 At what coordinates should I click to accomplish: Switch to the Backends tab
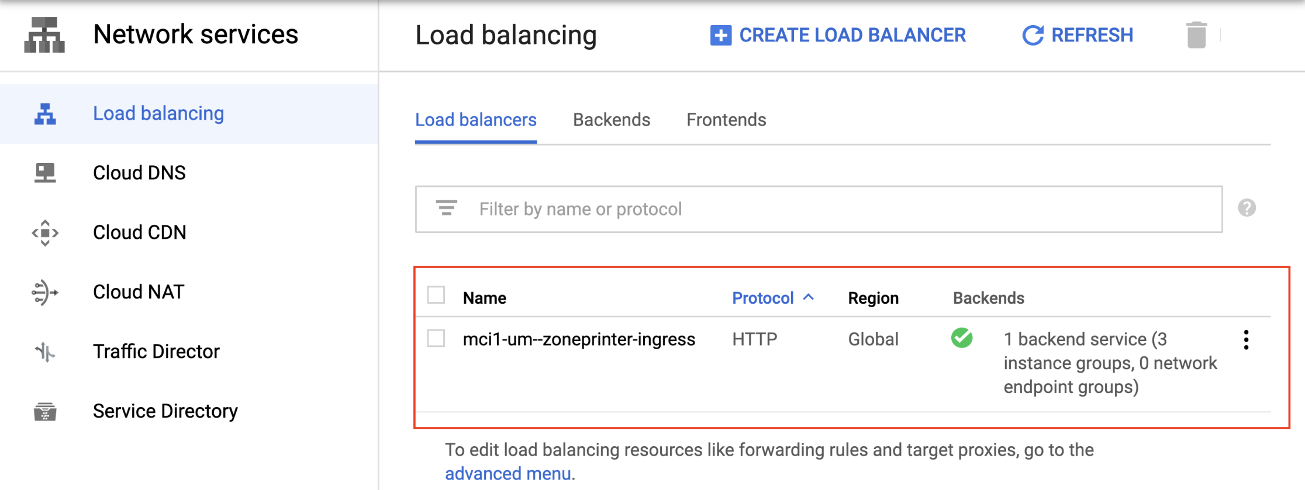[612, 120]
